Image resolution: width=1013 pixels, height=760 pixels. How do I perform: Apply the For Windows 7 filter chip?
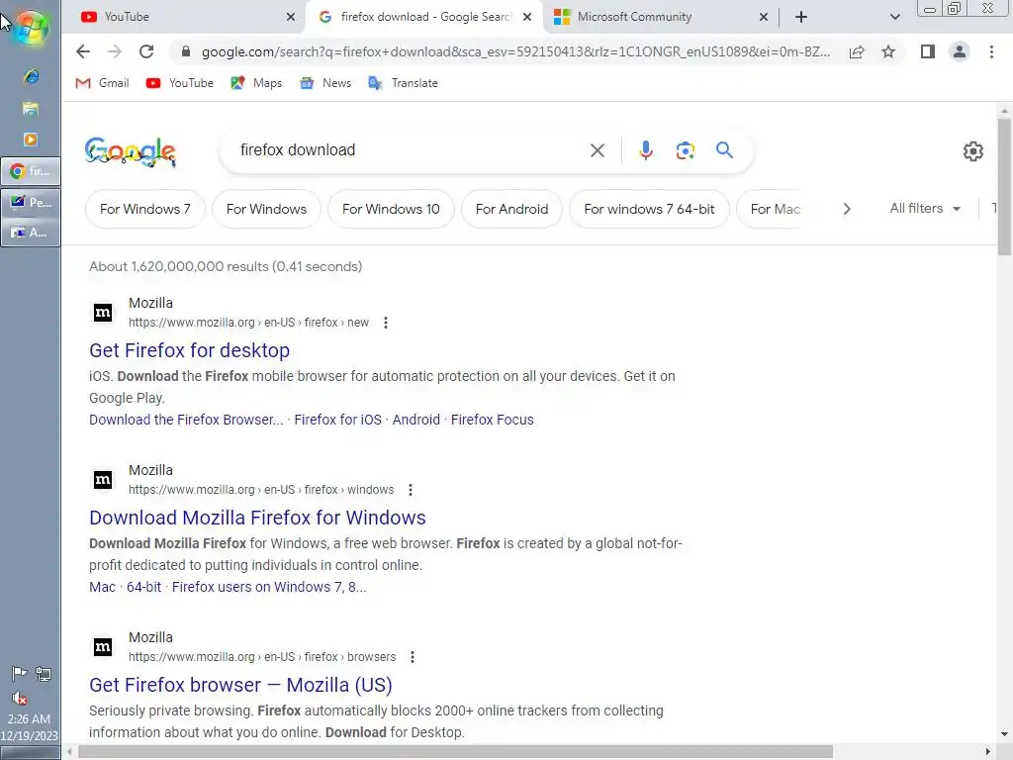pos(145,210)
